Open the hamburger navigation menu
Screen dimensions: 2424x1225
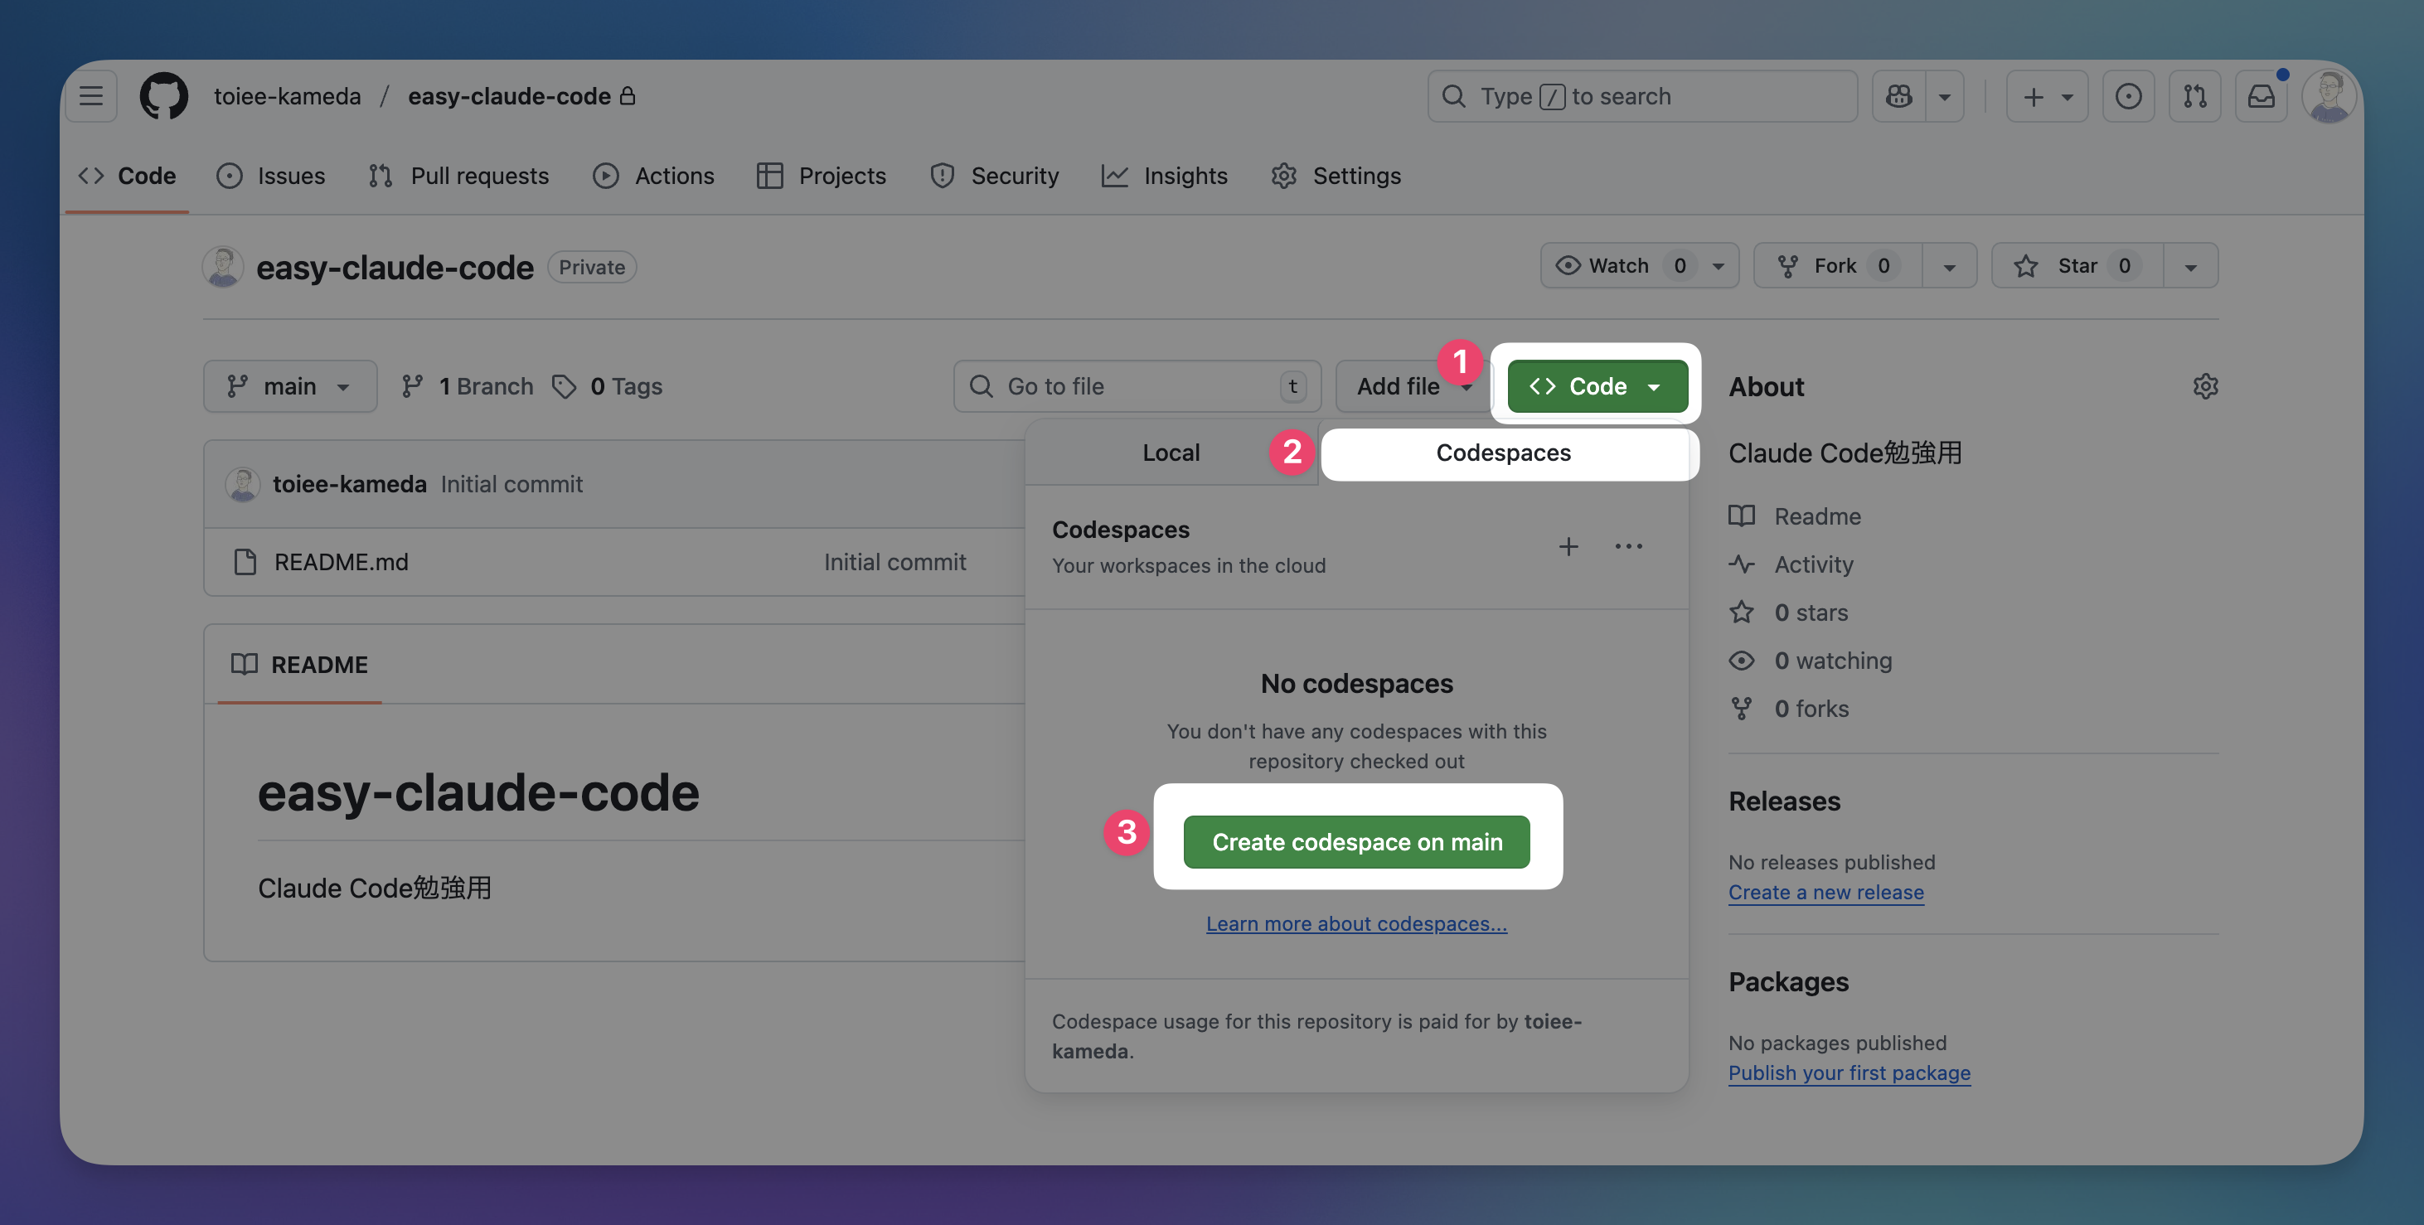point(91,96)
